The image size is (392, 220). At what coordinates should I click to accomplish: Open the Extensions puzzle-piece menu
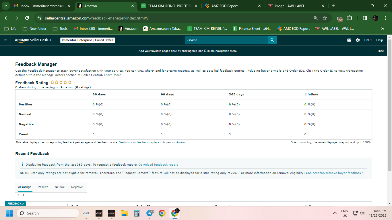pyautogui.click(x=350, y=18)
